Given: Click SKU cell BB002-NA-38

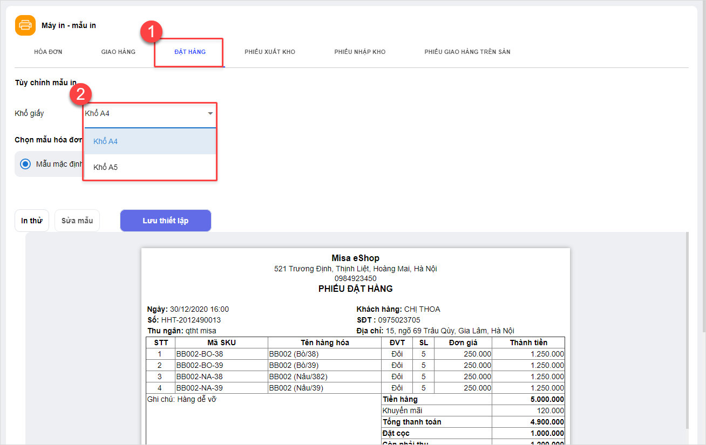Looking at the screenshot, I should coord(200,376).
